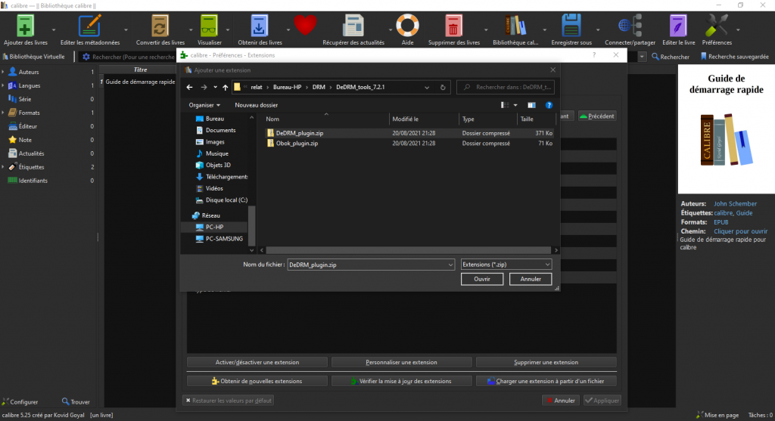Click the Nom du fichier input field
The width and height of the screenshot is (775, 421).
click(367, 265)
